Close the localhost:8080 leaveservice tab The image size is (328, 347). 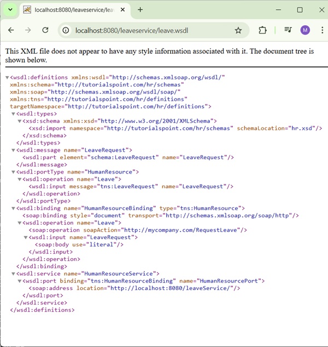122,10
